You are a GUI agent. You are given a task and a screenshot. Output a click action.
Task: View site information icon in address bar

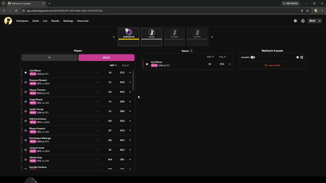click(x=23, y=11)
